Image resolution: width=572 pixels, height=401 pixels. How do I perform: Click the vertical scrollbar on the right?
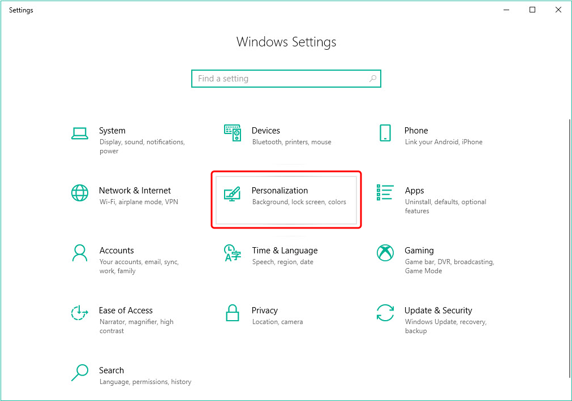pyautogui.click(x=569, y=248)
